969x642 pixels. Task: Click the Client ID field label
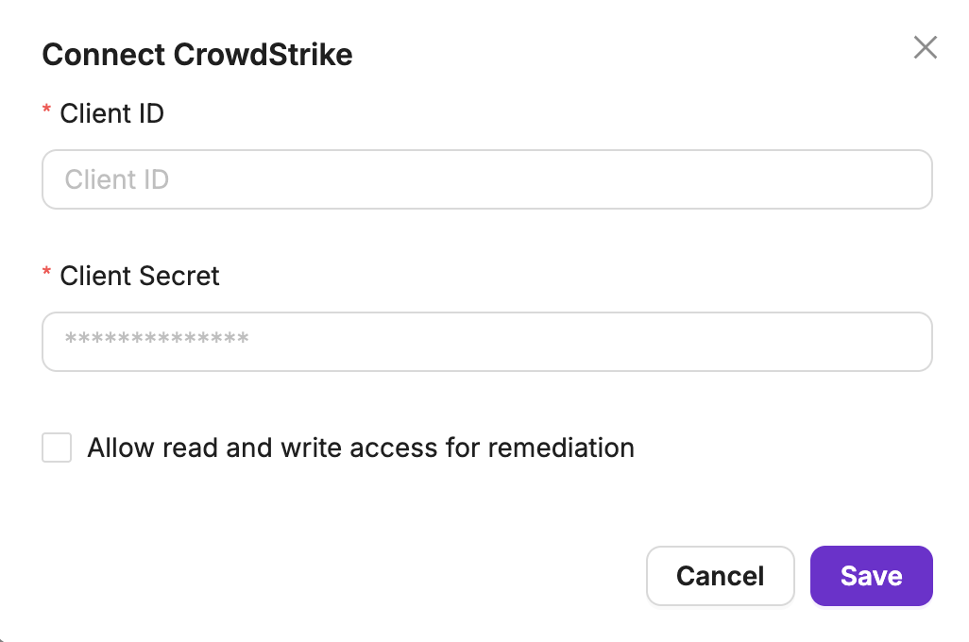[x=111, y=114]
